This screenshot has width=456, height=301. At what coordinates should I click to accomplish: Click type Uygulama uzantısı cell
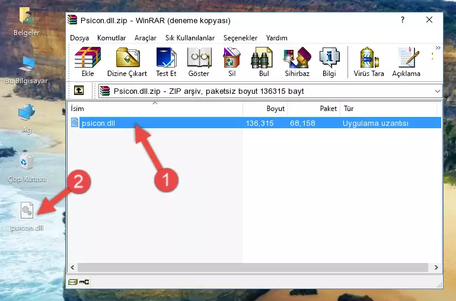pos(375,123)
